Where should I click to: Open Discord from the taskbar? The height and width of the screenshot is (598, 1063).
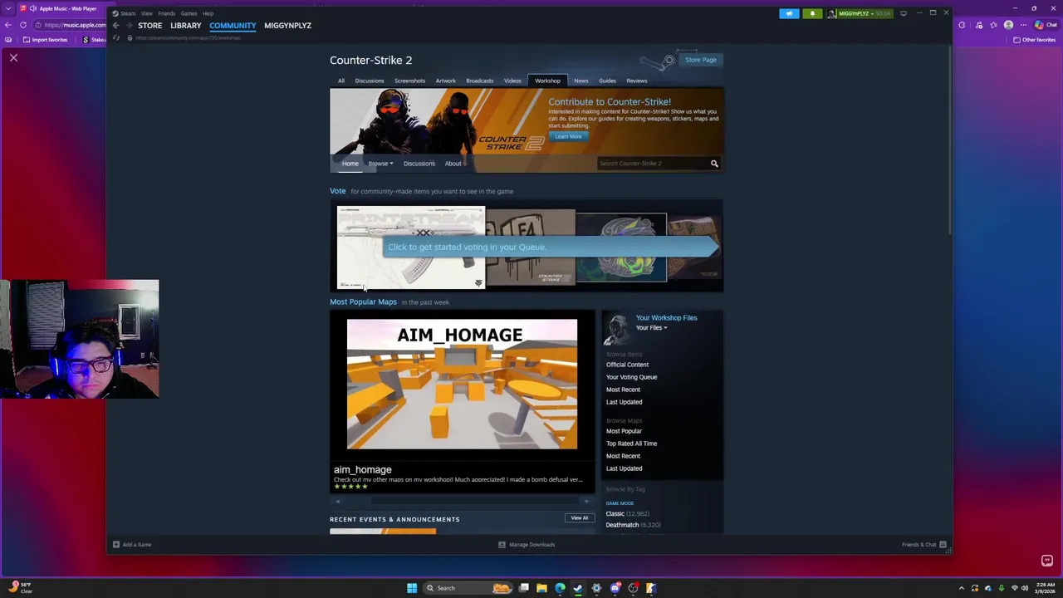615,588
